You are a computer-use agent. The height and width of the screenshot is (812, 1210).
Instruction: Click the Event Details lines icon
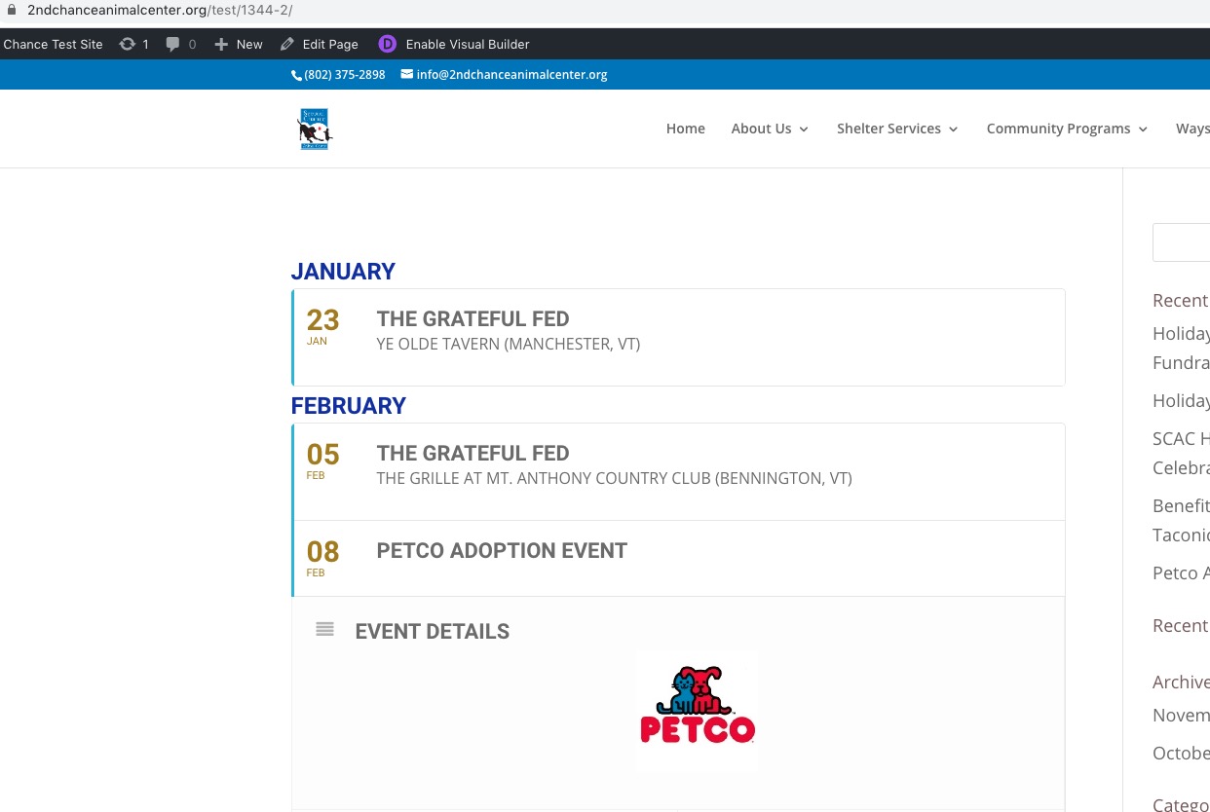[x=324, y=630]
